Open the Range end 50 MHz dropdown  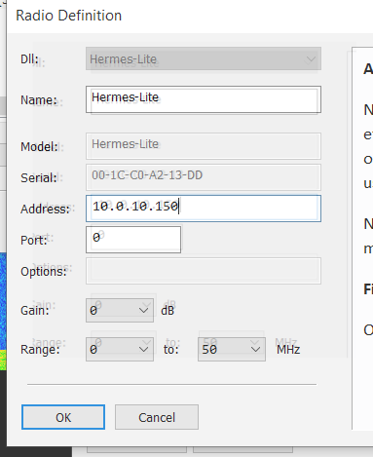coord(232,349)
